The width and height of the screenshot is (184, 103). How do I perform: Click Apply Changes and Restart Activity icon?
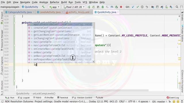tap(93, 7)
